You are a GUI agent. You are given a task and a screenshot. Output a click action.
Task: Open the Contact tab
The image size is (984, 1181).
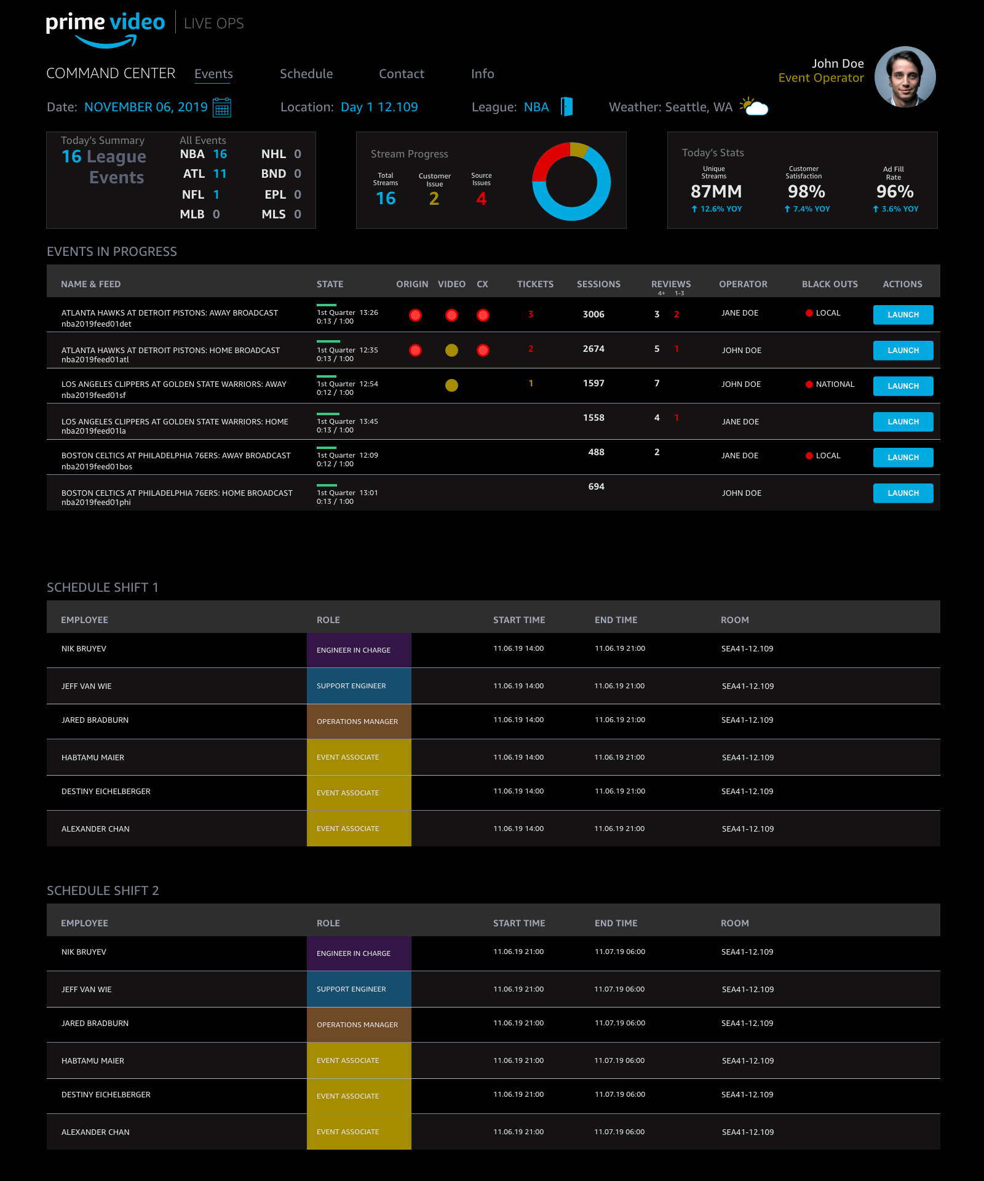click(401, 74)
